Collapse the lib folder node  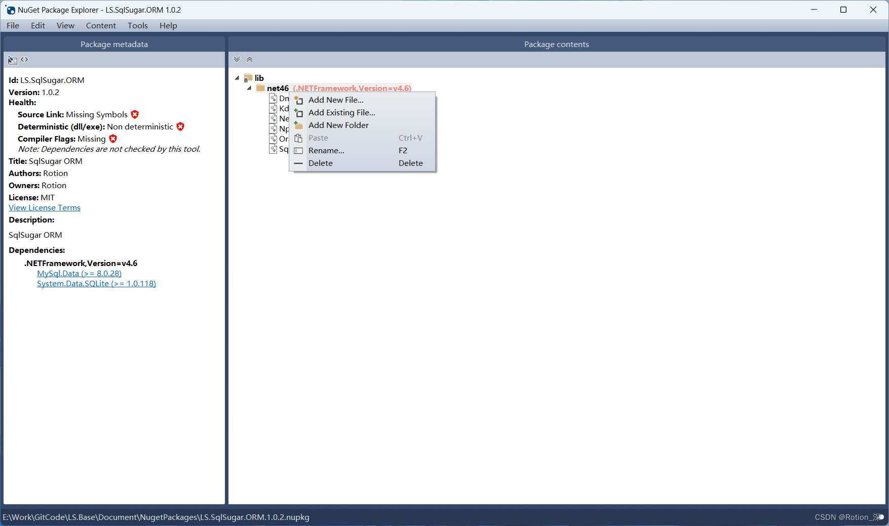(x=237, y=77)
